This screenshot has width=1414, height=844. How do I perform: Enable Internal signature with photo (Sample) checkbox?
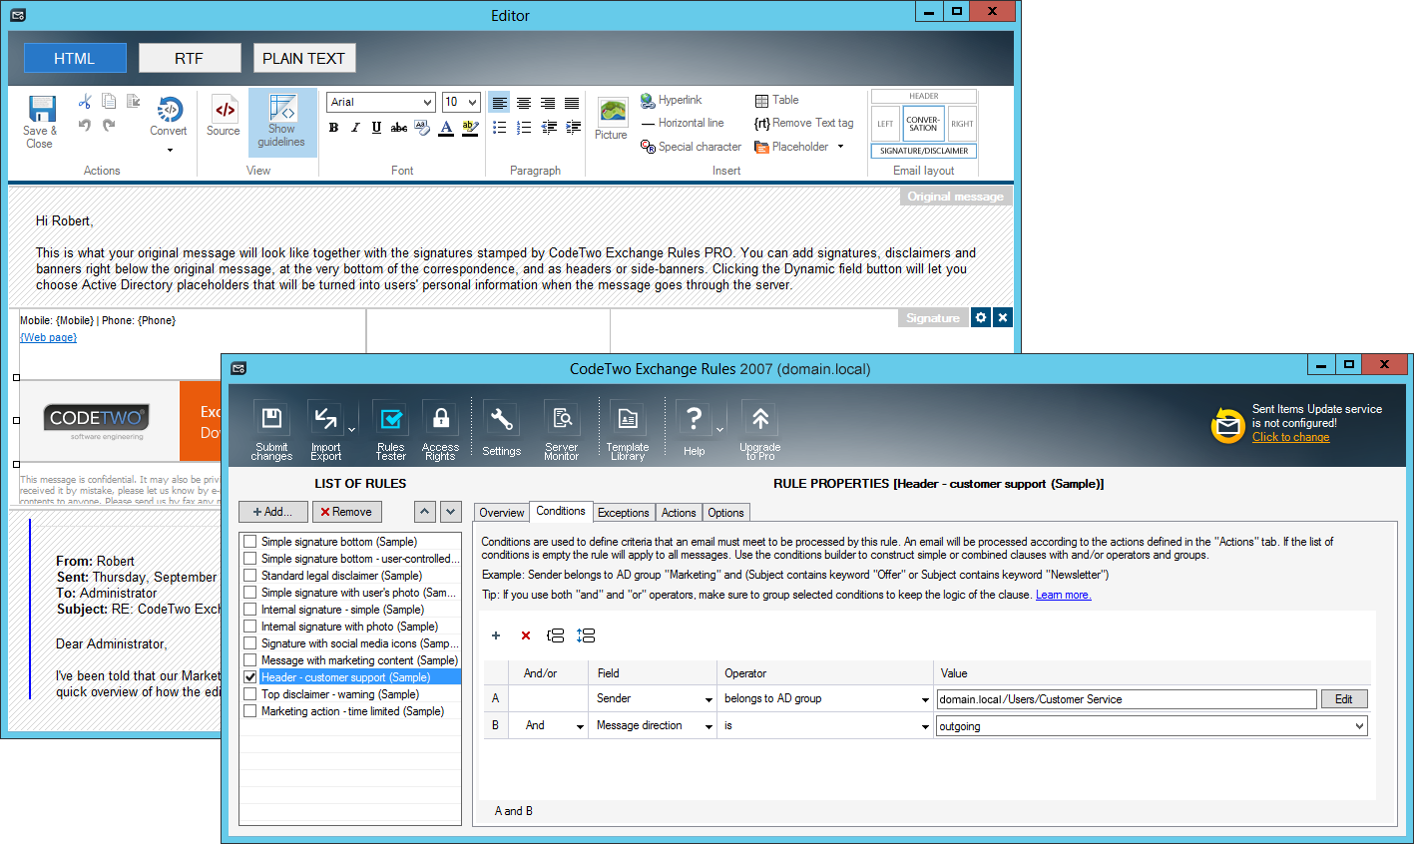pyautogui.click(x=250, y=627)
